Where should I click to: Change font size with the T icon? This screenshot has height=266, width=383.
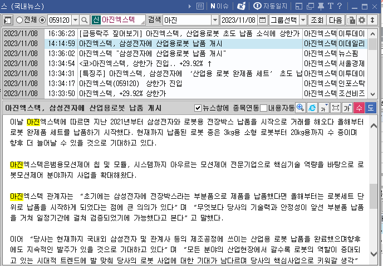coord(330,6)
